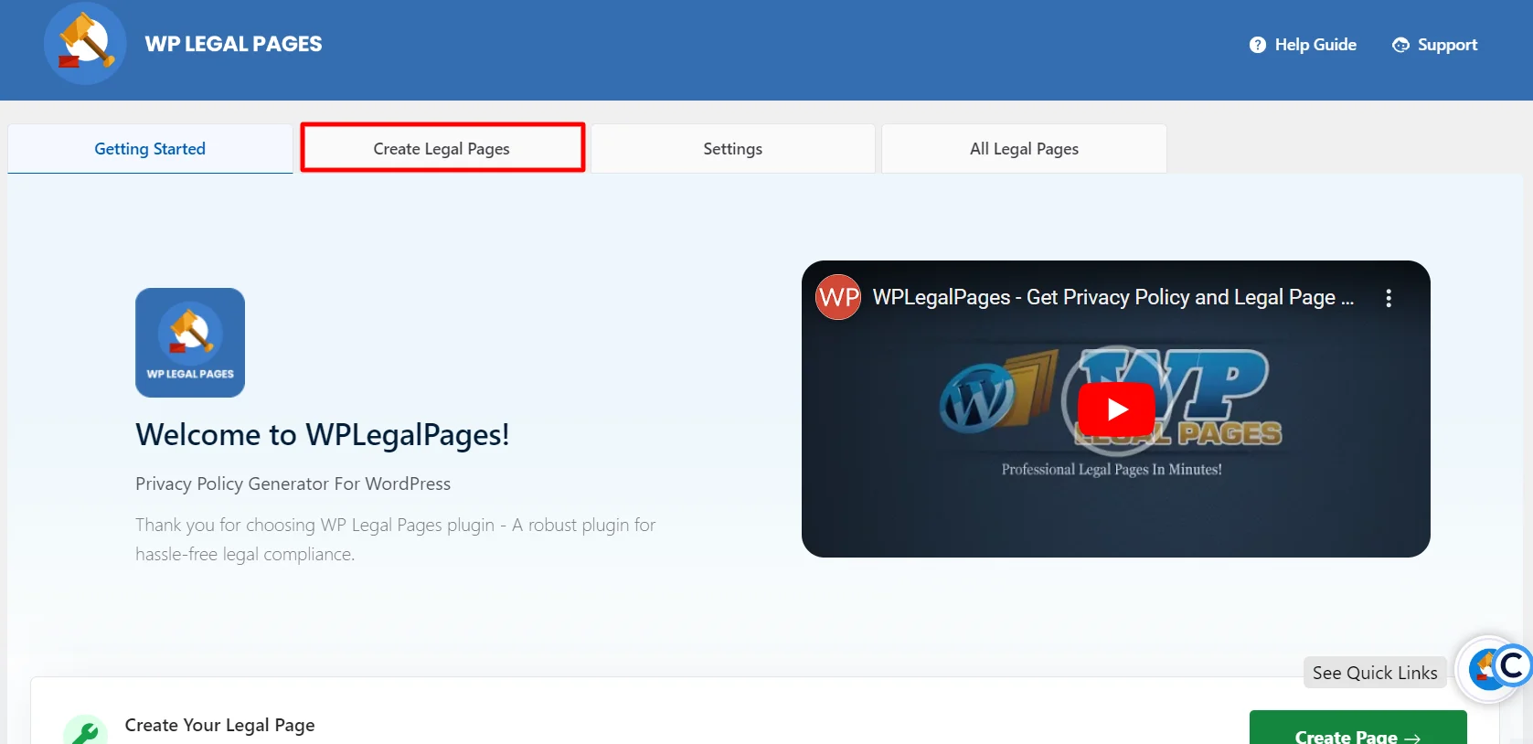Image resolution: width=1533 pixels, height=744 pixels.
Task: Click the See Quick Links tooltip label
Action: pyautogui.click(x=1375, y=673)
